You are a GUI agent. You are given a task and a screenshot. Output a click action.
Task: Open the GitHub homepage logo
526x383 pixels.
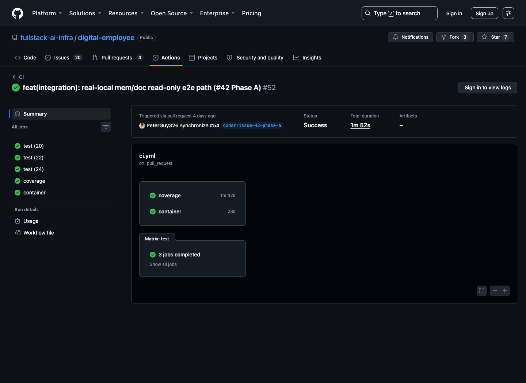click(x=18, y=13)
